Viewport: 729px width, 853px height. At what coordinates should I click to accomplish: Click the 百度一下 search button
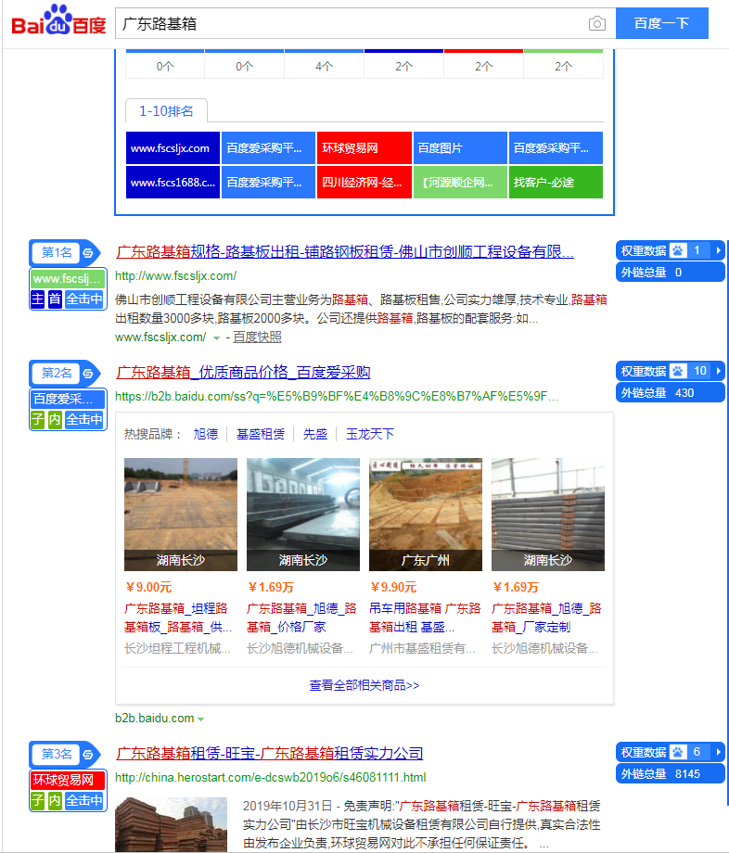point(661,23)
